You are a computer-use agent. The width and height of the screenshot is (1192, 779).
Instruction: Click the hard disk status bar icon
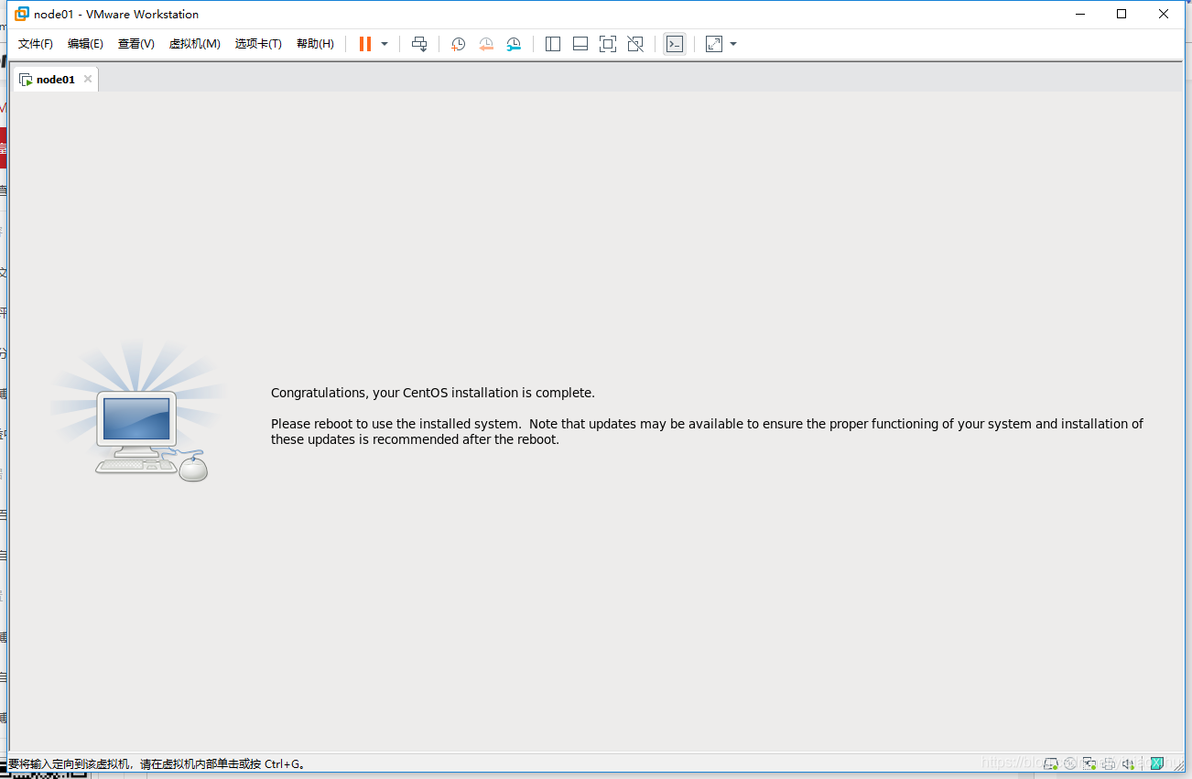click(1051, 763)
